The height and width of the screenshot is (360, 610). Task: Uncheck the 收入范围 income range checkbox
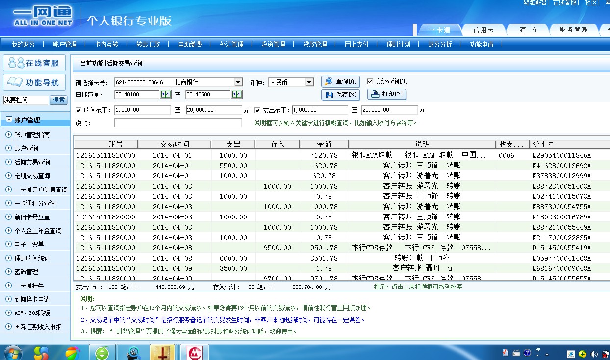click(x=79, y=110)
